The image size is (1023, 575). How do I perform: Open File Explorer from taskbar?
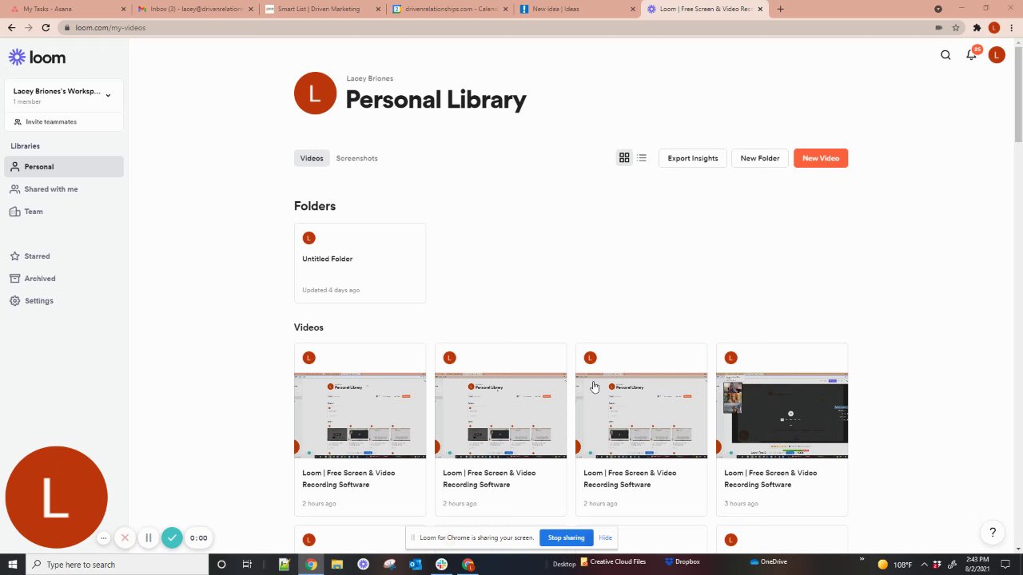336,564
